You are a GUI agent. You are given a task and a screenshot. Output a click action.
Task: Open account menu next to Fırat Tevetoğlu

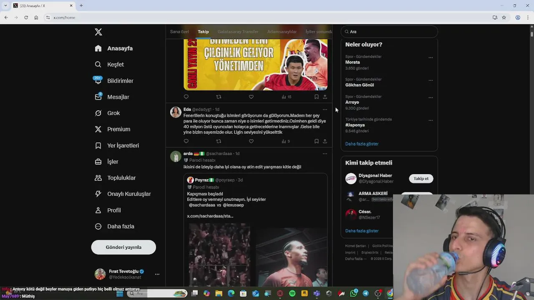(157, 274)
